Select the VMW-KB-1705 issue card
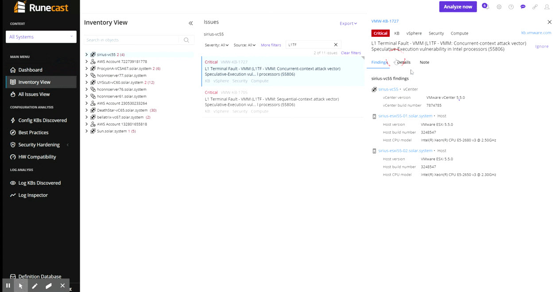The image size is (558, 292). click(282, 102)
